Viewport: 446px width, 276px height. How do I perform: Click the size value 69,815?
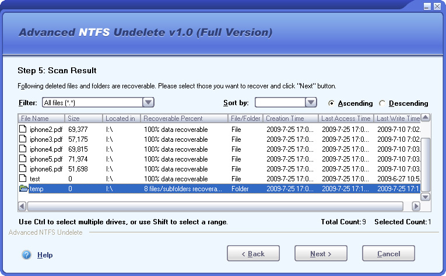pyautogui.click(x=78, y=149)
